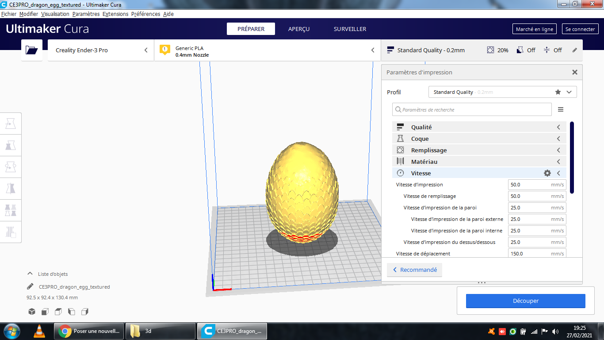This screenshot has width=604, height=340.
Task: Click the Chrome taskbar button
Action: click(x=89, y=331)
